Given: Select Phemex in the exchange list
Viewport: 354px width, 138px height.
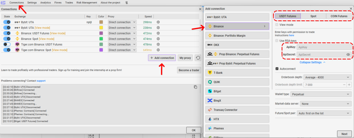Looking at the screenshot, I should (237, 128).
